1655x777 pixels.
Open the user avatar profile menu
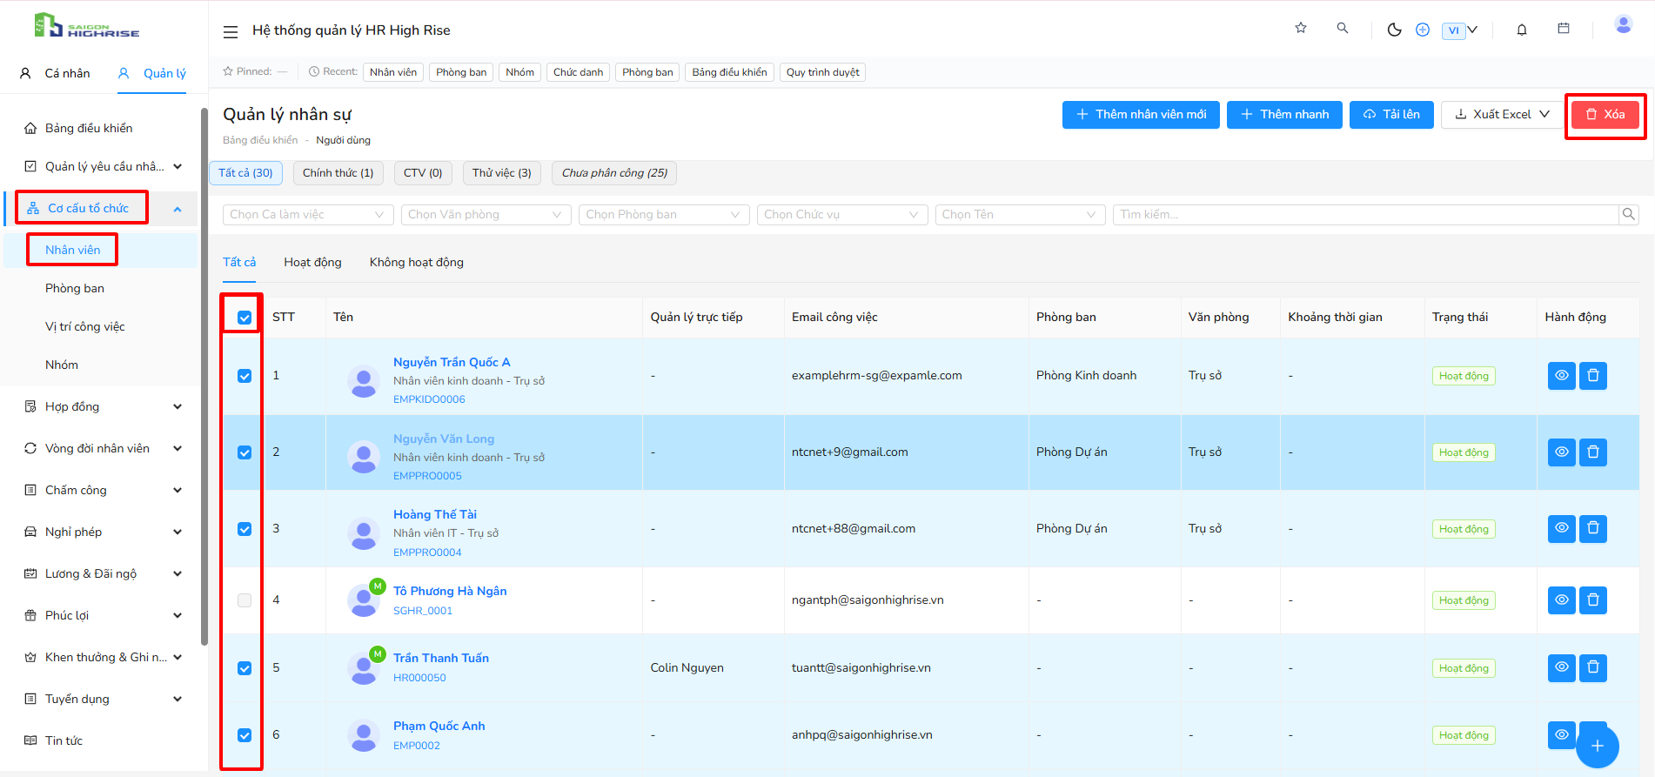tap(1624, 24)
